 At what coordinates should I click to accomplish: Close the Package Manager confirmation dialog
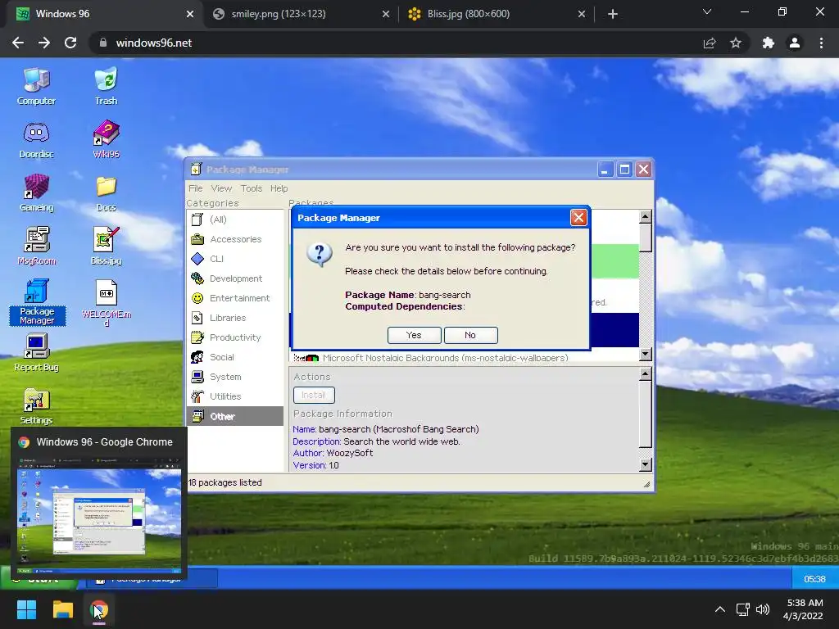(x=578, y=218)
